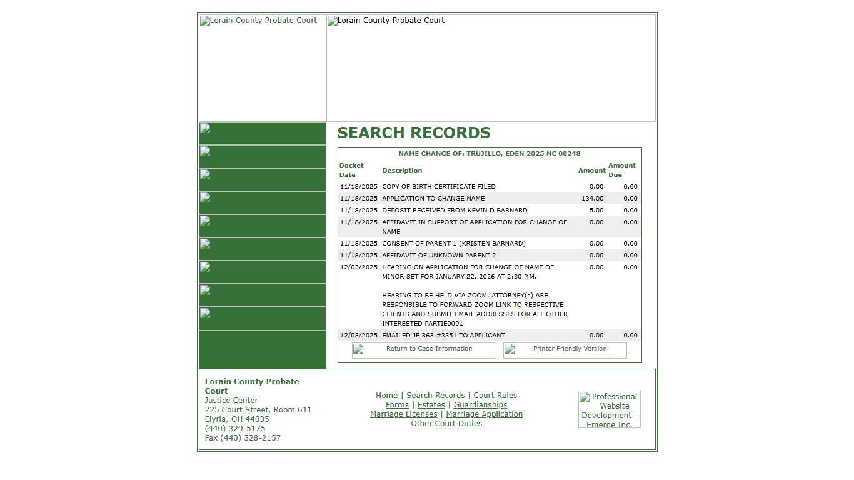Click the third green sidebar menu icon
Screen dimensions: 854x480
[204, 175]
